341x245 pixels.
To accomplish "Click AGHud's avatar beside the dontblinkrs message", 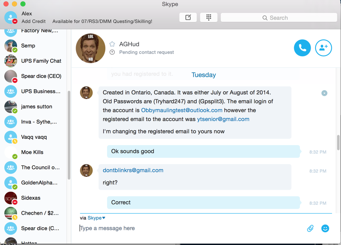I will click(x=86, y=171).
